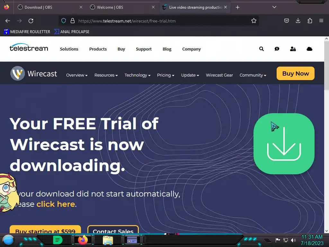Image resolution: width=329 pixels, height=247 pixels.
Task: Expand the Overview dropdown
Action: [77, 75]
